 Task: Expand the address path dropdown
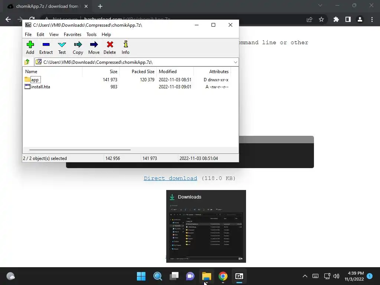pos(235,62)
